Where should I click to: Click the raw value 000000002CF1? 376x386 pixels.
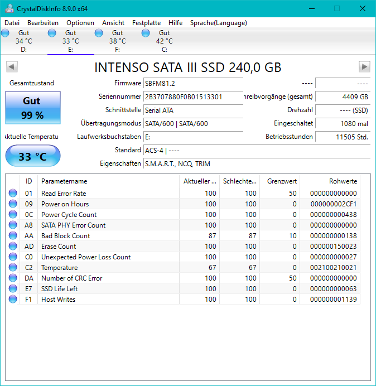point(334,204)
